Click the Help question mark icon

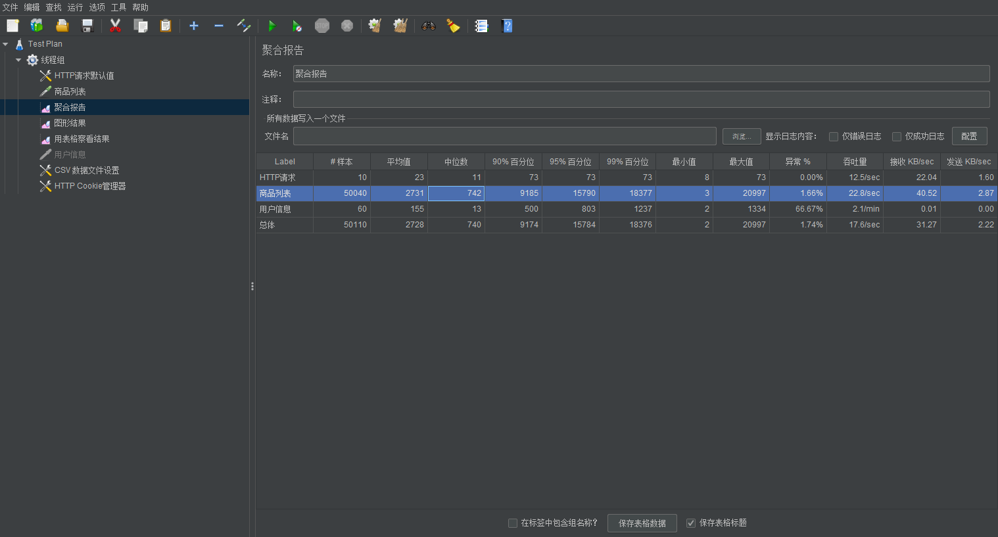coord(507,26)
